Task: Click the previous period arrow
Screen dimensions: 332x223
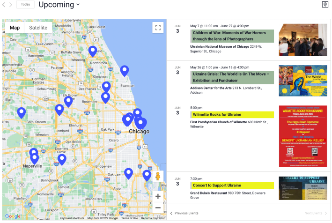Action: pyautogui.click(x=4, y=5)
